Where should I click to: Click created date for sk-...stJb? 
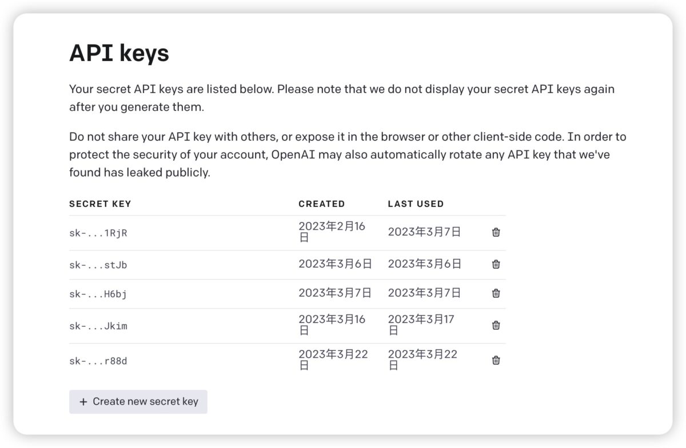coord(335,264)
